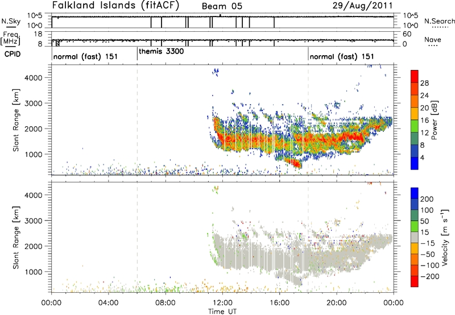The image size is (455, 315).
Task: Click "Slant Range [km]" label of velocity panel
Action: click(16, 238)
